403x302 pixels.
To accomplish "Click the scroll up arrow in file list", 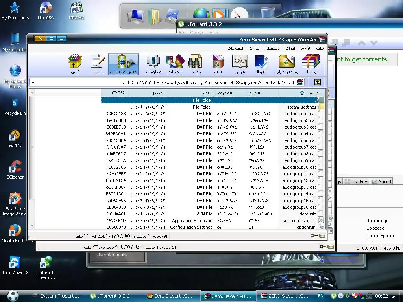I will point(32,92).
